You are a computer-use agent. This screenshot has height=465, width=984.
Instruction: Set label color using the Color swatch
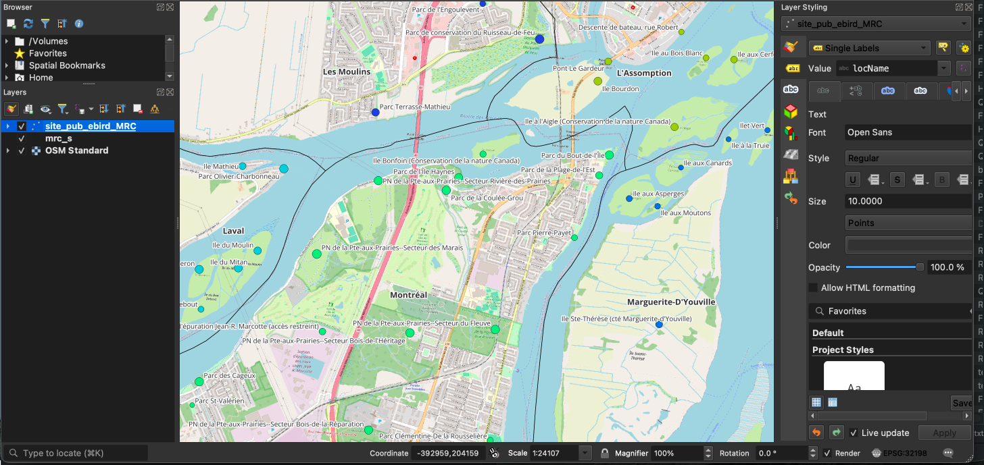[x=908, y=245]
